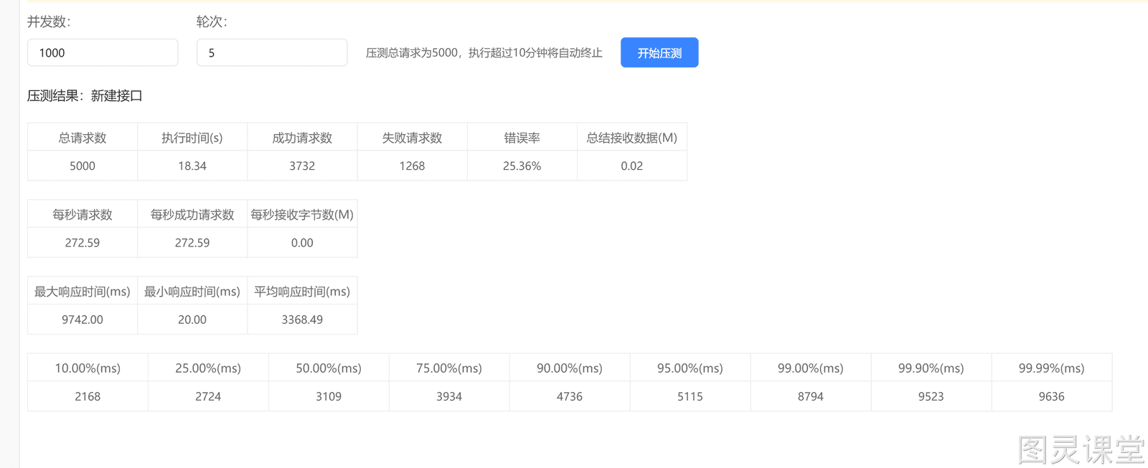
Task: Click the 4736 percentile value
Action: (x=570, y=396)
